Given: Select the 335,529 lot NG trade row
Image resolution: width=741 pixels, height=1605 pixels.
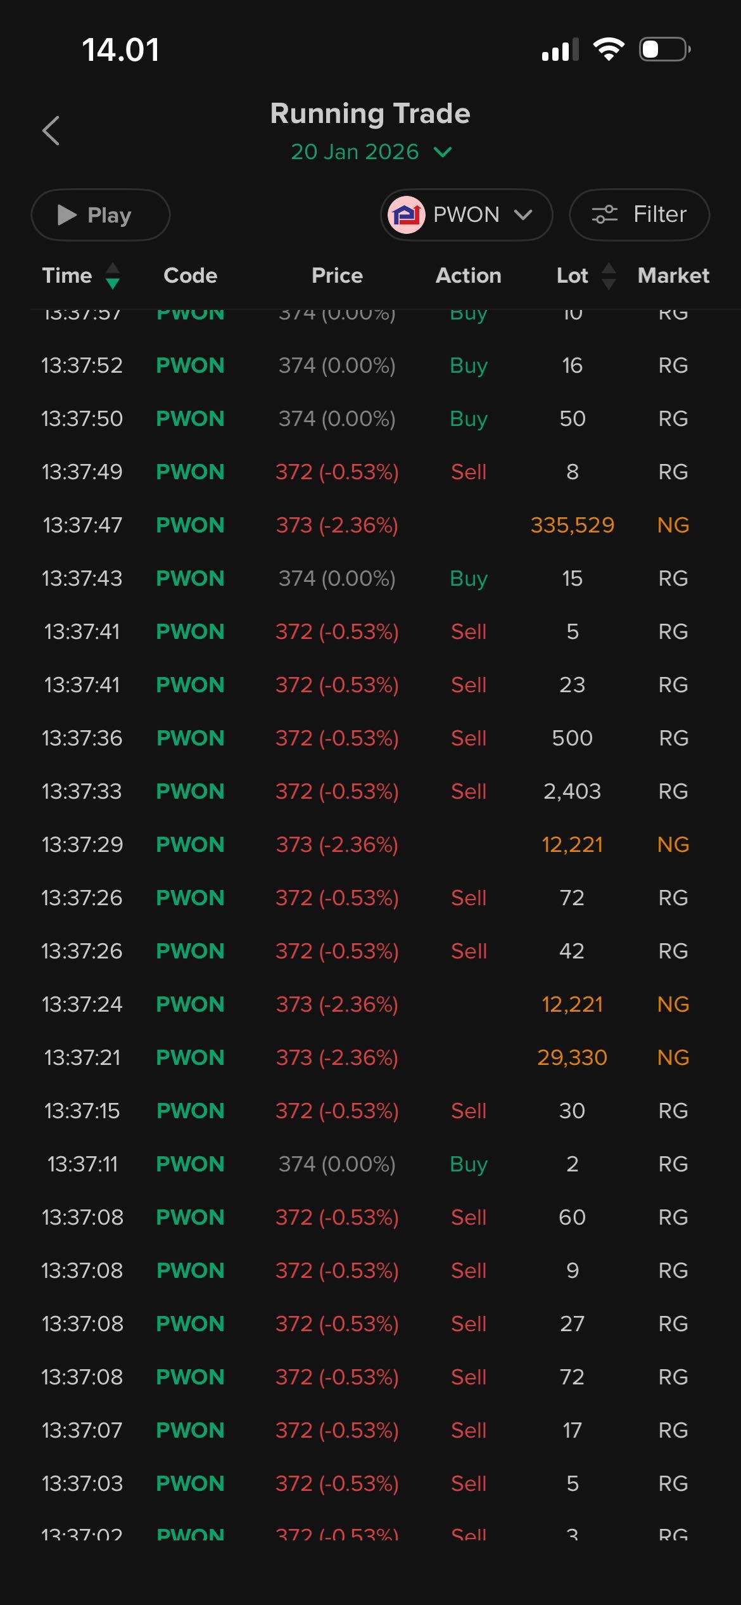Looking at the screenshot, I should (x=370, y=525).
